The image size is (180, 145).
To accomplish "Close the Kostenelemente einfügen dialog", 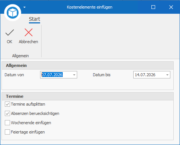I will (171, 7).
